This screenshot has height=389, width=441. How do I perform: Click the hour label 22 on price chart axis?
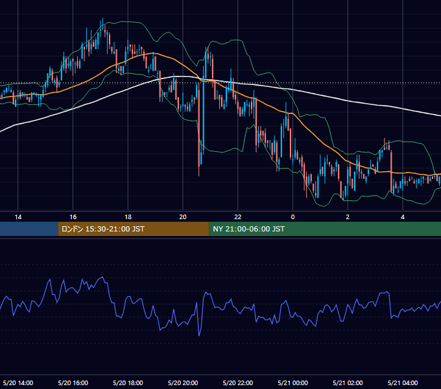tap(238, 217)
